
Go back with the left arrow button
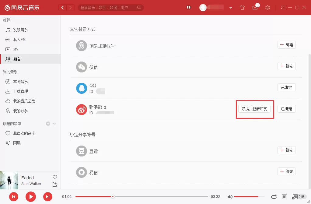coord(63,8)
